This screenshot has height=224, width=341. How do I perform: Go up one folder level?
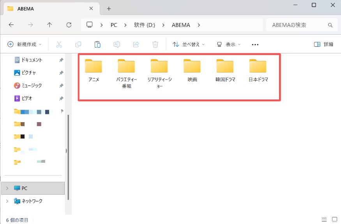(x=49, y=25)
